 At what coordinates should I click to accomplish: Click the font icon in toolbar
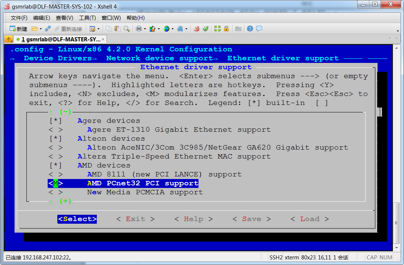click(180, 29)
